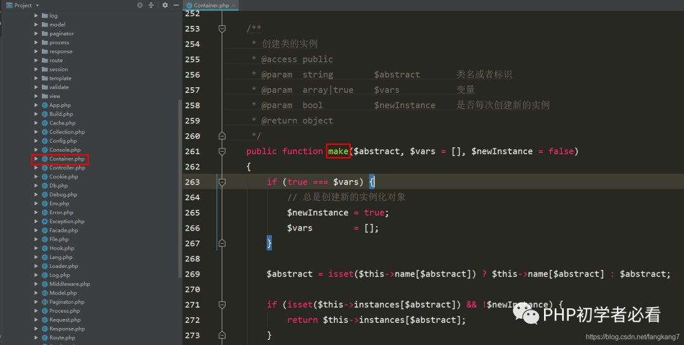Select the Lang.php file icon
The width and height of the screenshot is (684, 345).
(44, 257)
